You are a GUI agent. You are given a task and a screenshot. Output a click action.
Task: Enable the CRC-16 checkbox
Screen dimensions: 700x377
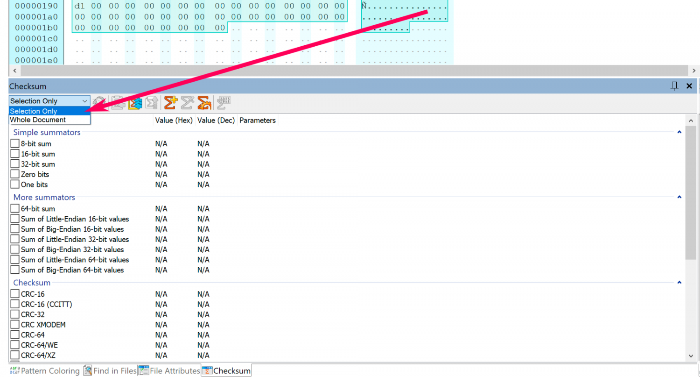(15, 294)
